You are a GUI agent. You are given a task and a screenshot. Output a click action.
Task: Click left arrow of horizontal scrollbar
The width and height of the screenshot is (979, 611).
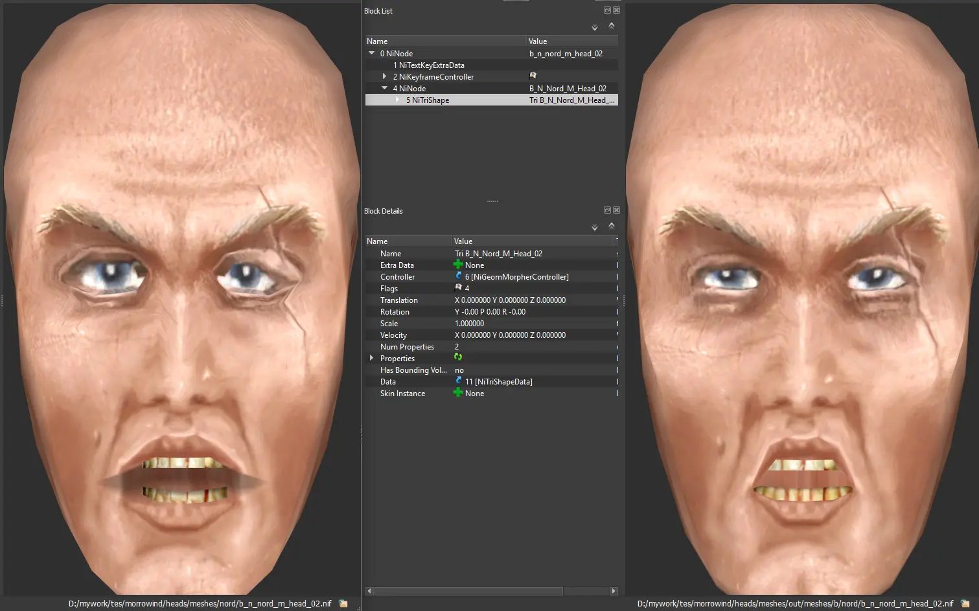pos(369,591)
